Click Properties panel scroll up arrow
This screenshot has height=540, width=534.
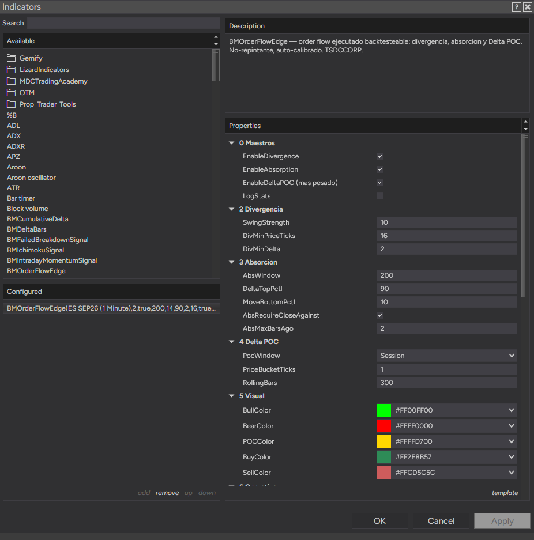click(x=525, y=122)
